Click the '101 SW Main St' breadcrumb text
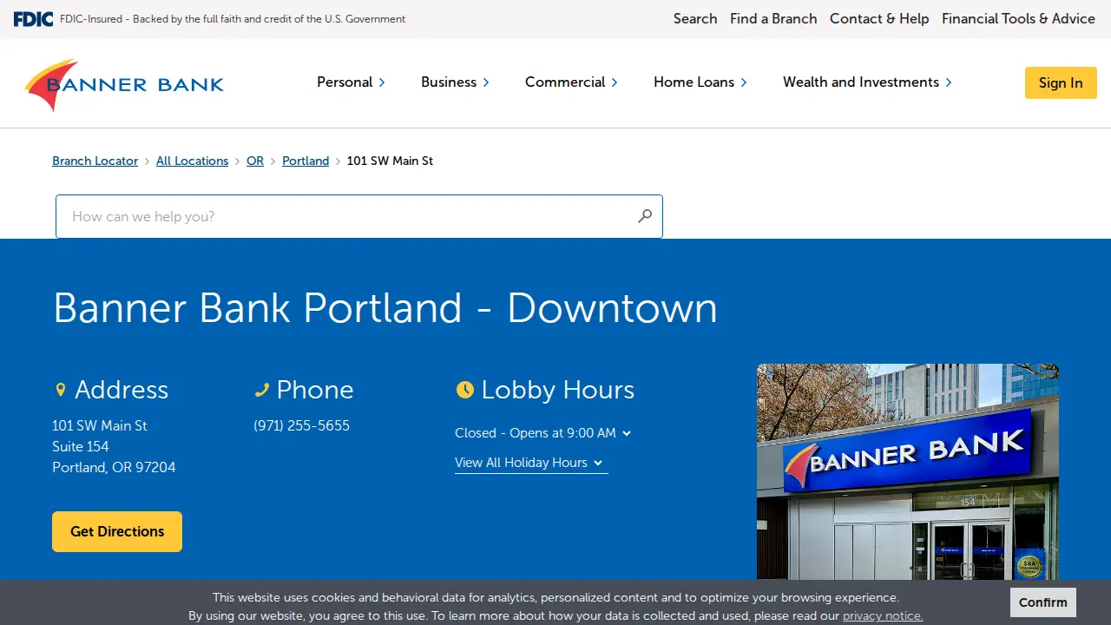The height and width of the screenshot is (625, 1111). (x=390, y=161)
